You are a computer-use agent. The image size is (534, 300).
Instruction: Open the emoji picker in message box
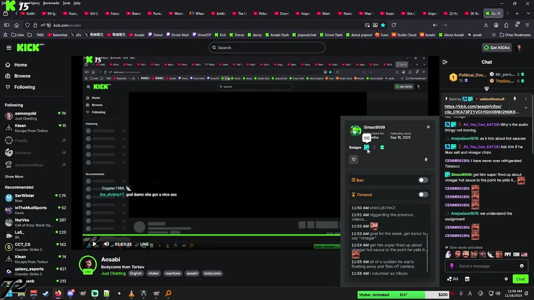click(521, 266)
